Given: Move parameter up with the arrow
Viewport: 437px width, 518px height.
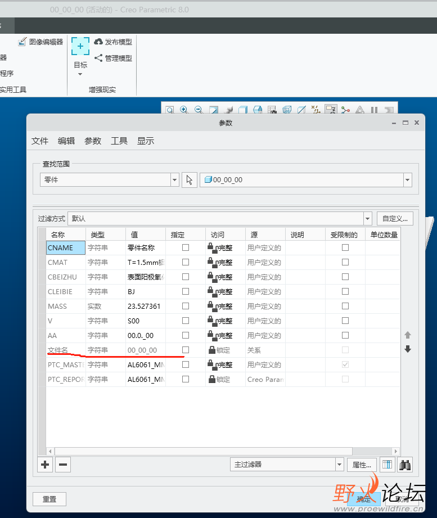Looking at the screenshot, I should click(x=408, y=335).
